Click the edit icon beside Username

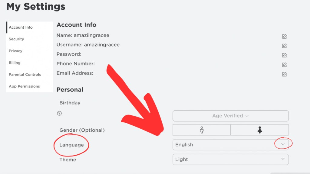[284, 46]
